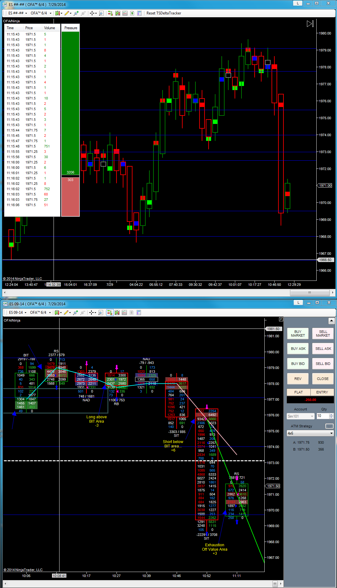Click the SELL ASK button
337x588 pixels.
click(323, 349)
